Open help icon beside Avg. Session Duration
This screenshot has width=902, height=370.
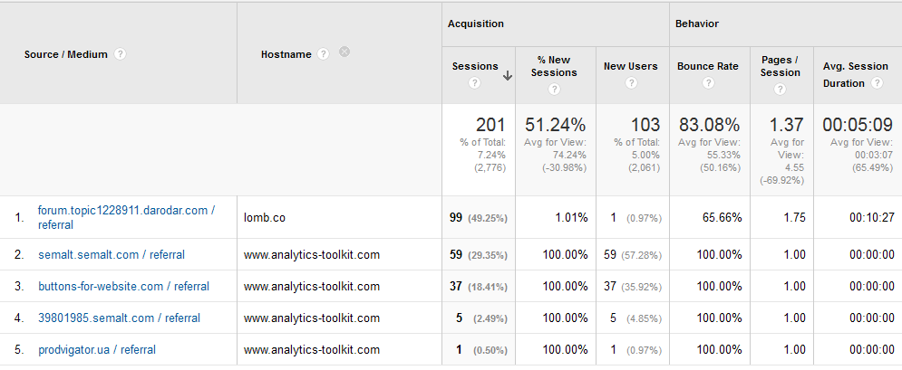(x=877, y=83)
